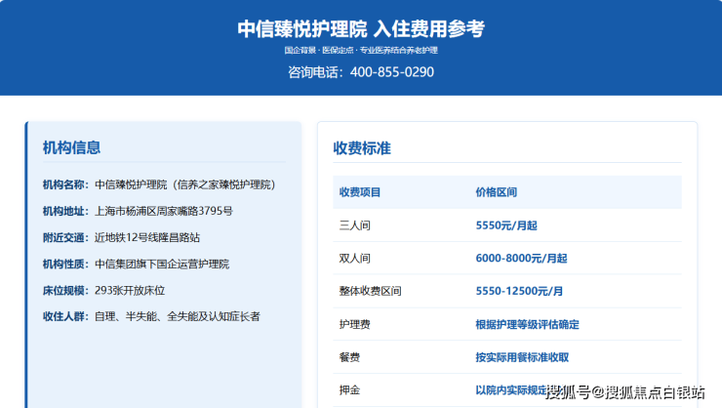Click the text 中信集团旗下国企运营护理院

[x=162, y=264]
